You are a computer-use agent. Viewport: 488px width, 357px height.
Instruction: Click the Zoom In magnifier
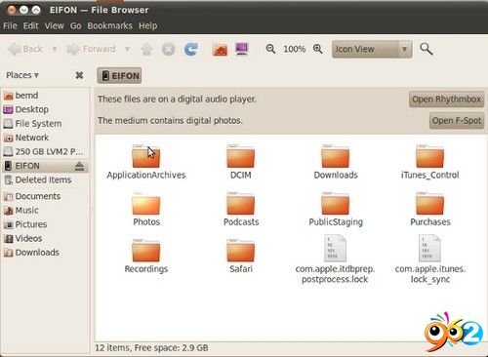pos(318,49)
